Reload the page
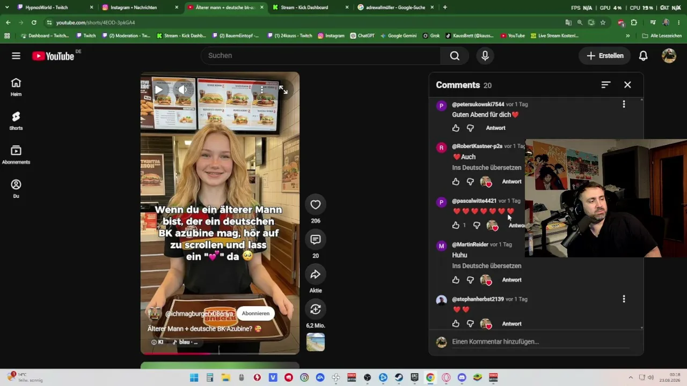Viewport: 687px width, 386px height. pos(34,23)
